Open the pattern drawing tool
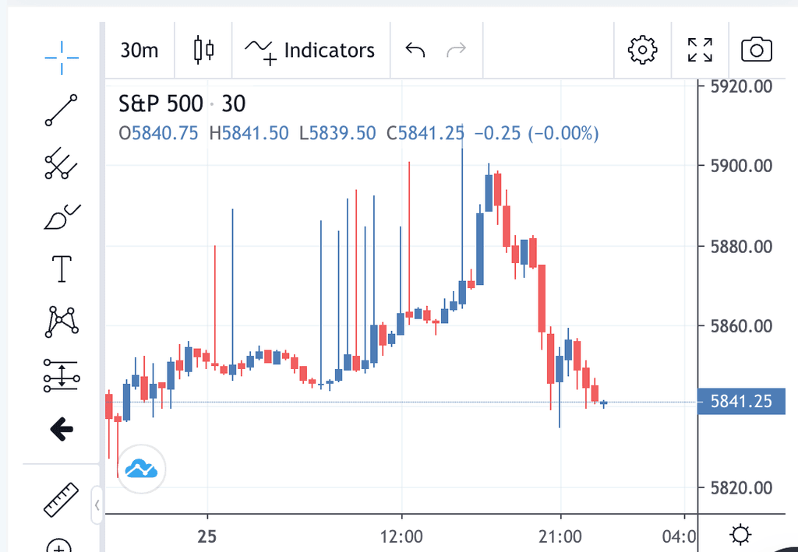 [61, 321]
